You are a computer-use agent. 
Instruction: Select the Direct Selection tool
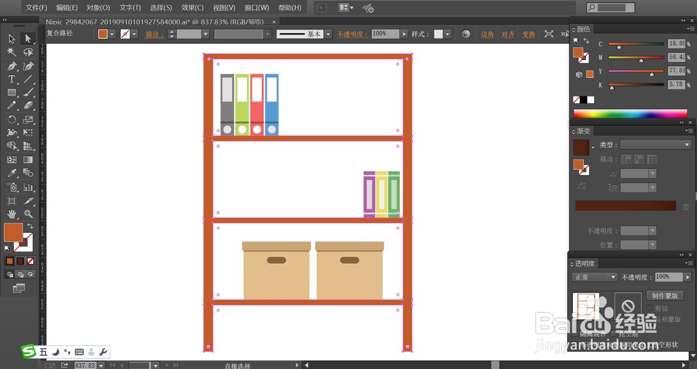tap(28, 39)
